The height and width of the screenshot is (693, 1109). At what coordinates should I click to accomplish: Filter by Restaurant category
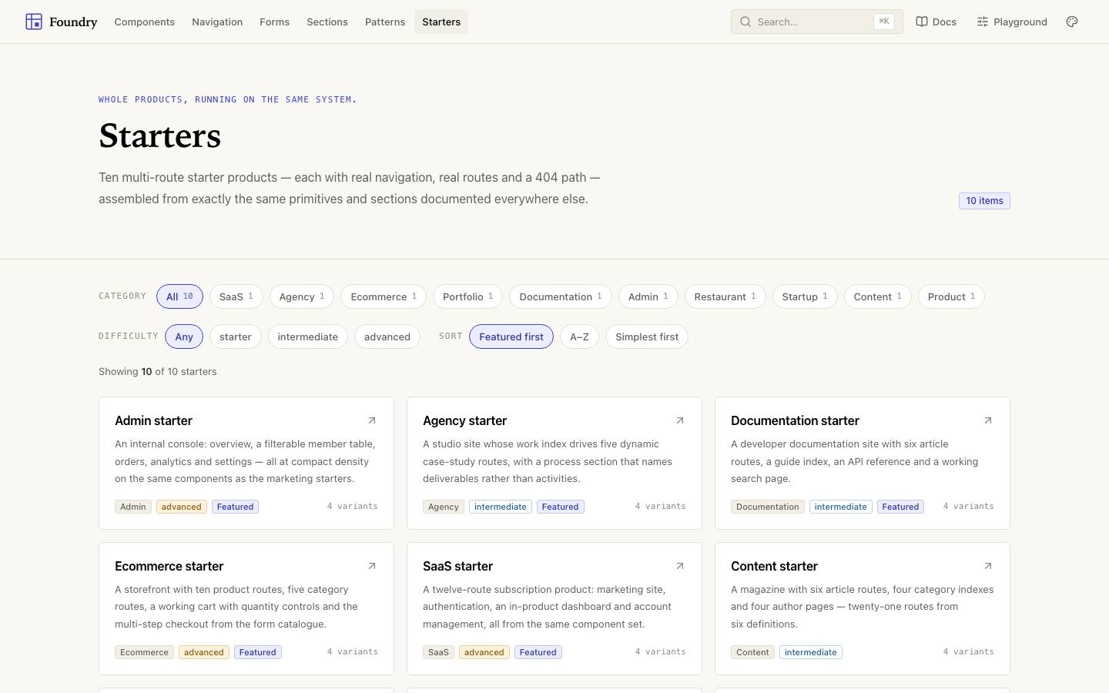pos(725,296)
